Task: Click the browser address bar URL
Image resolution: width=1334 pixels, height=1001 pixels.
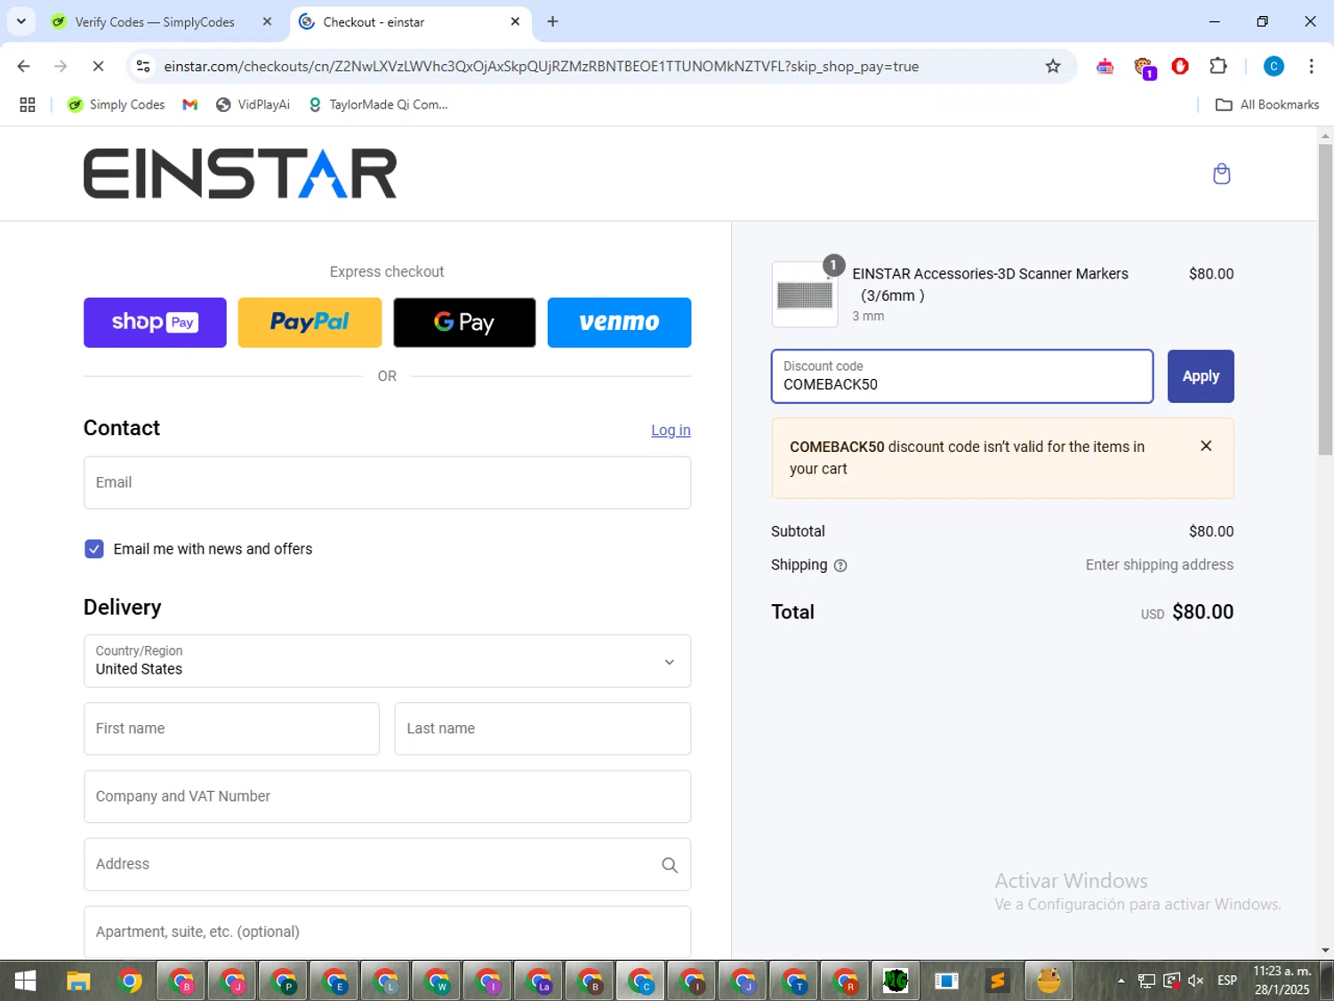Action: pyautogui.click(x=541, y=67)
